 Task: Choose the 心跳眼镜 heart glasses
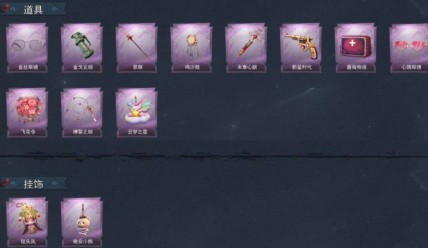(x=409, y=48)
